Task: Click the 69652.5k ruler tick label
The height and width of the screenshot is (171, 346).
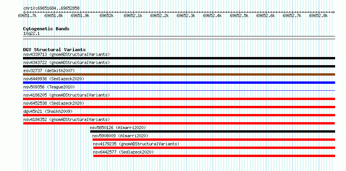Action: 239,16
